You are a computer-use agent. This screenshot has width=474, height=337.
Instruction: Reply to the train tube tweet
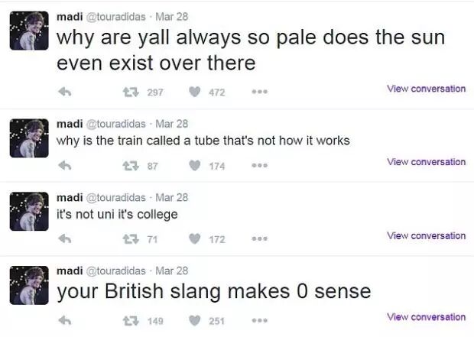point(65,165)
